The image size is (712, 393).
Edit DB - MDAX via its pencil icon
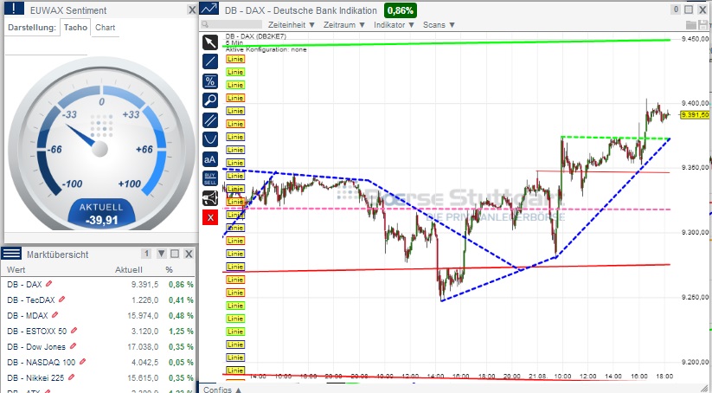(x=55, y=315)
